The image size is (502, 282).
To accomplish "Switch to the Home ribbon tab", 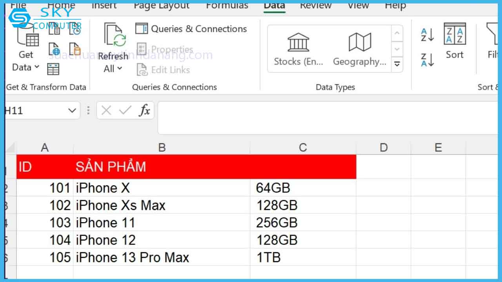I will [x=61, y=5].
